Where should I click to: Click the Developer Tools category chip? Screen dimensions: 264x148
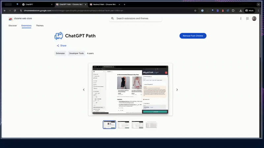point(76,53)
